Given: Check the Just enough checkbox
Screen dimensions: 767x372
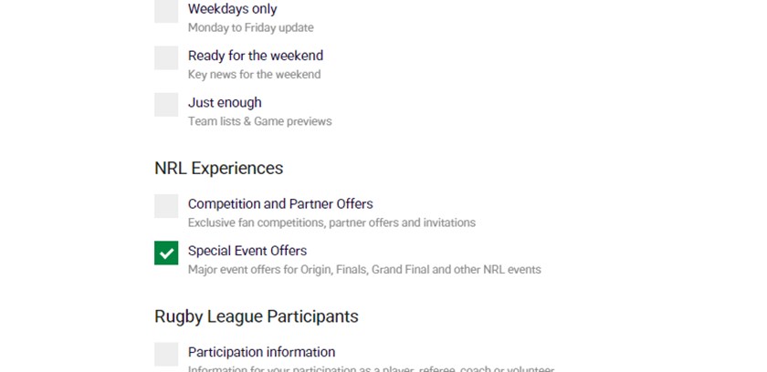Looking at the screenshot, I should click(166, 104).
